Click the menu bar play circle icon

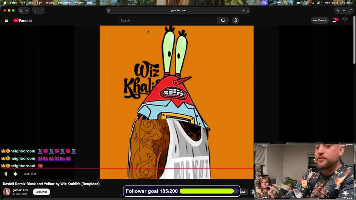(x=292, y=3)
